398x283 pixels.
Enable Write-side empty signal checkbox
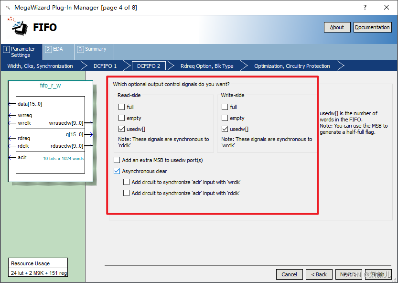(x=225, y=118)
